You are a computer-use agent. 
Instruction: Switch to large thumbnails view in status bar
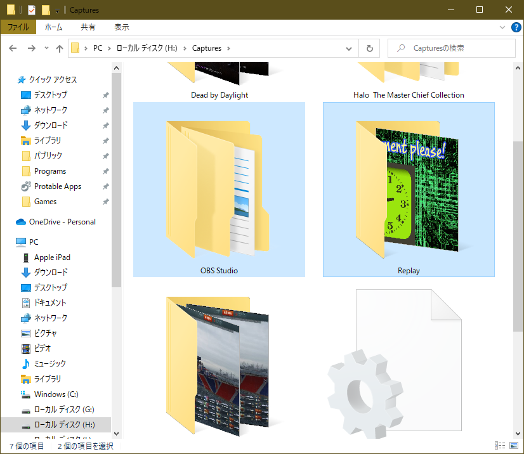pos(514,445)
